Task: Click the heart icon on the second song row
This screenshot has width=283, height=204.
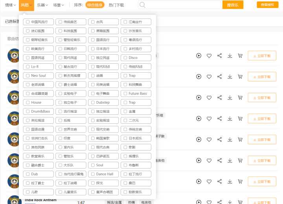Action: (209, 77)
